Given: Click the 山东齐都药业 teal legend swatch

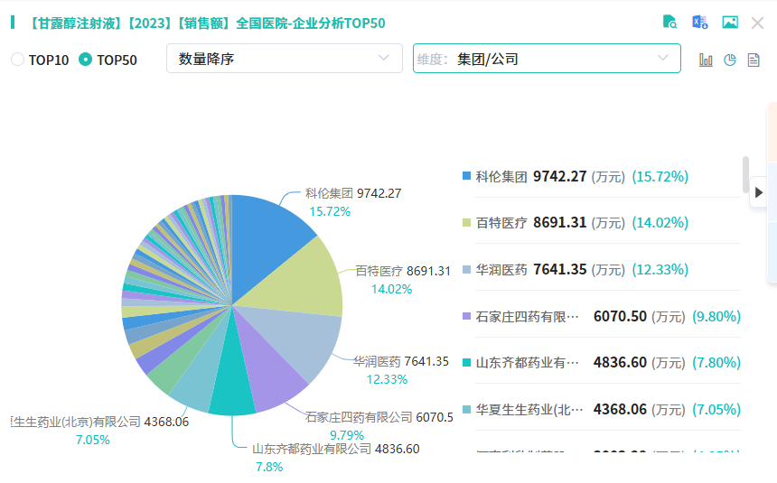Looking at the screenshot, I should pos(466,362).
